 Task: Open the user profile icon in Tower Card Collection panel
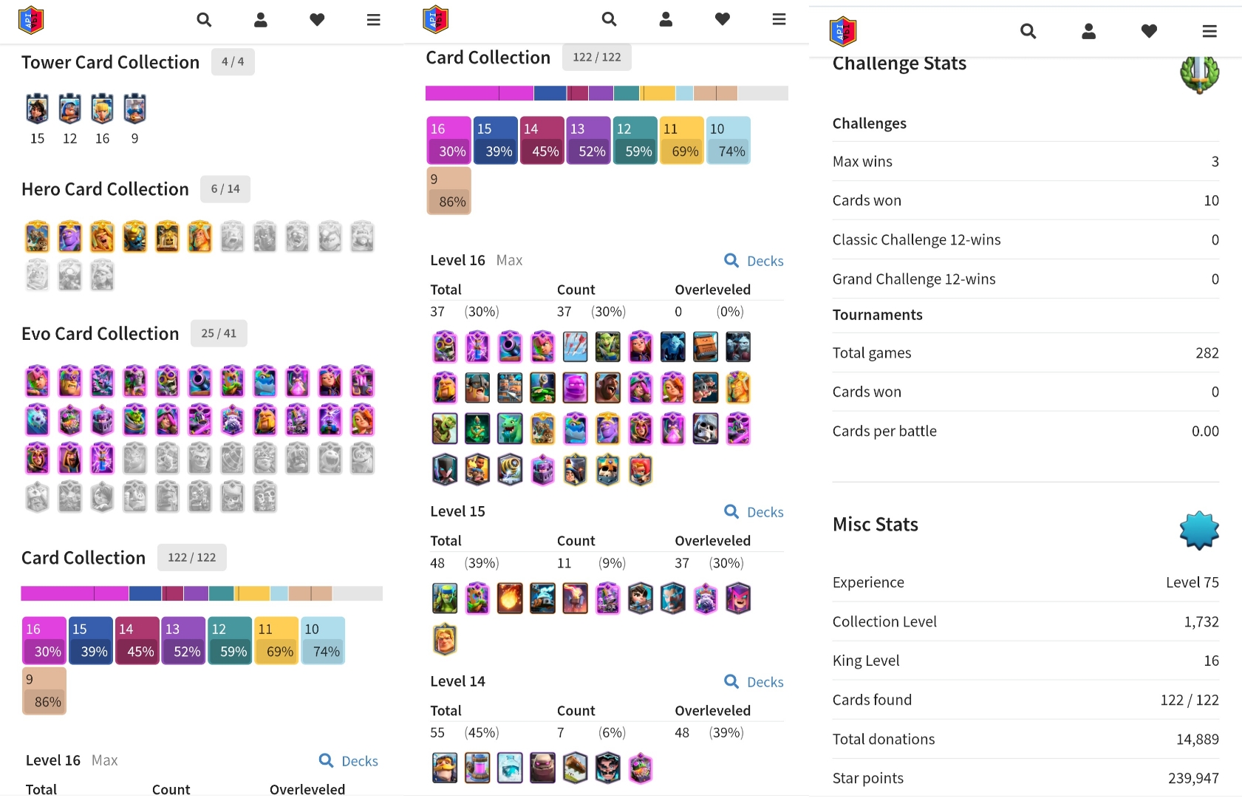261,20
